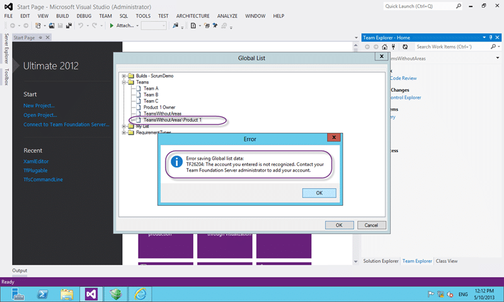
Task: Refresh Team Explorer with the refresh icon
Action: 405,47
